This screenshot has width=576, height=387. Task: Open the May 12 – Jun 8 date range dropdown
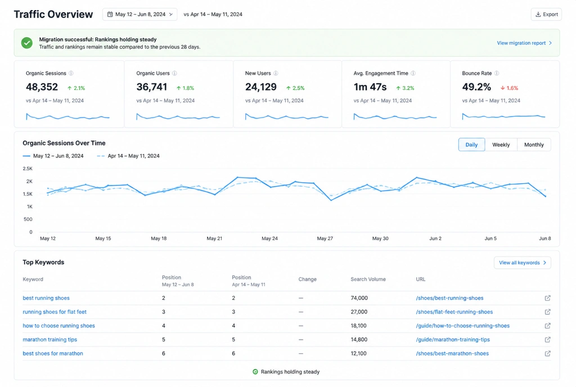pyautogui.click(x=140, y=14)
